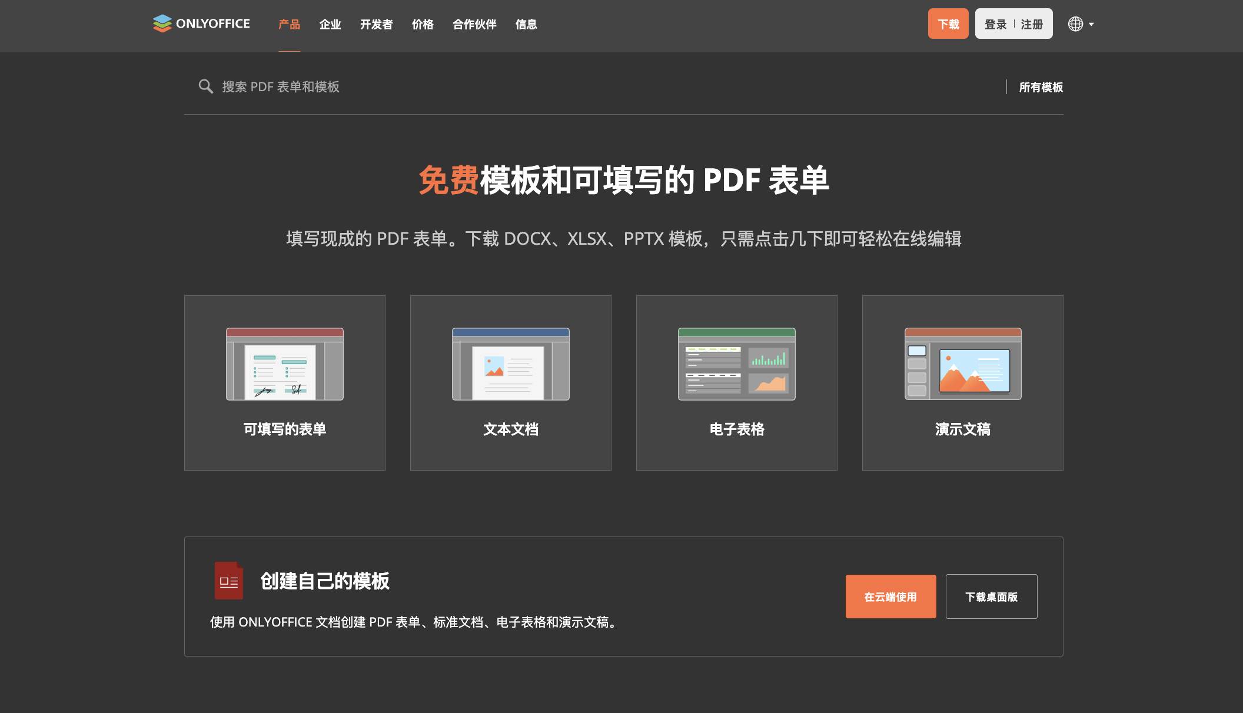Click the 创建自己的模板 heading
The height and width of the screenshot is (713, 1243).
tap(325, 581)
